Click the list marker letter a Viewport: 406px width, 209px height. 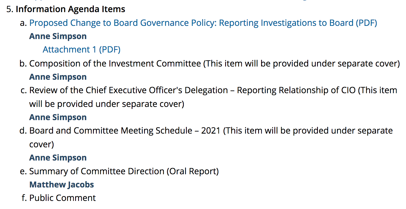(24, 23)
